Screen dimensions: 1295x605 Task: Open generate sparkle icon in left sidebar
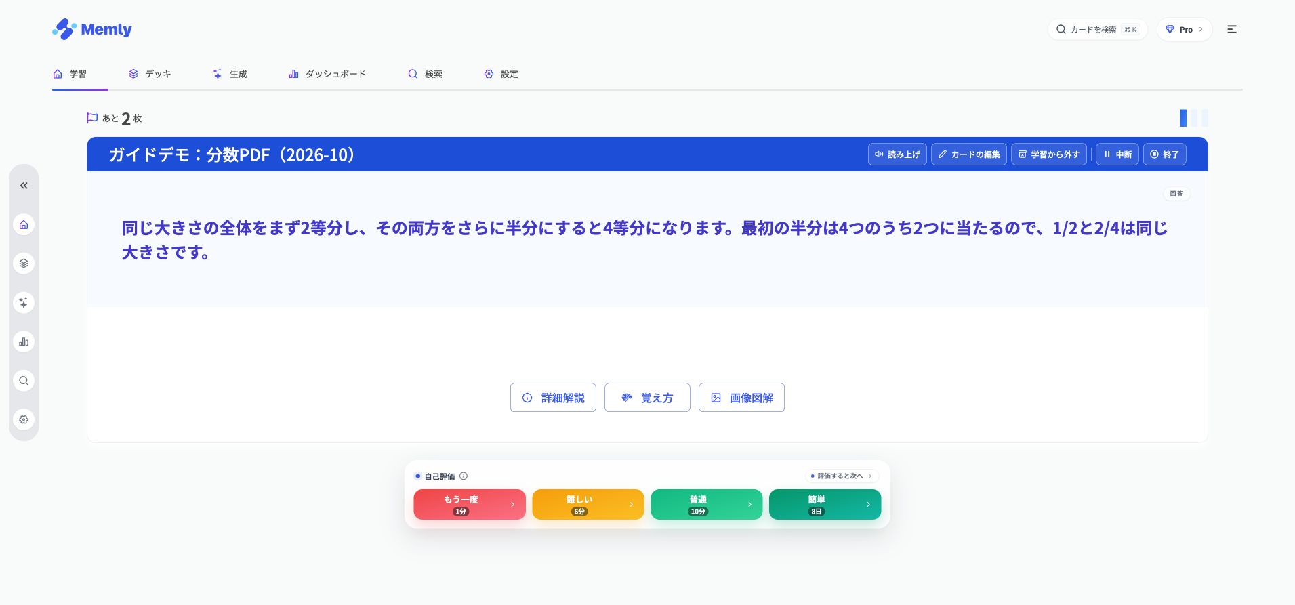click(x=24, y=303)
